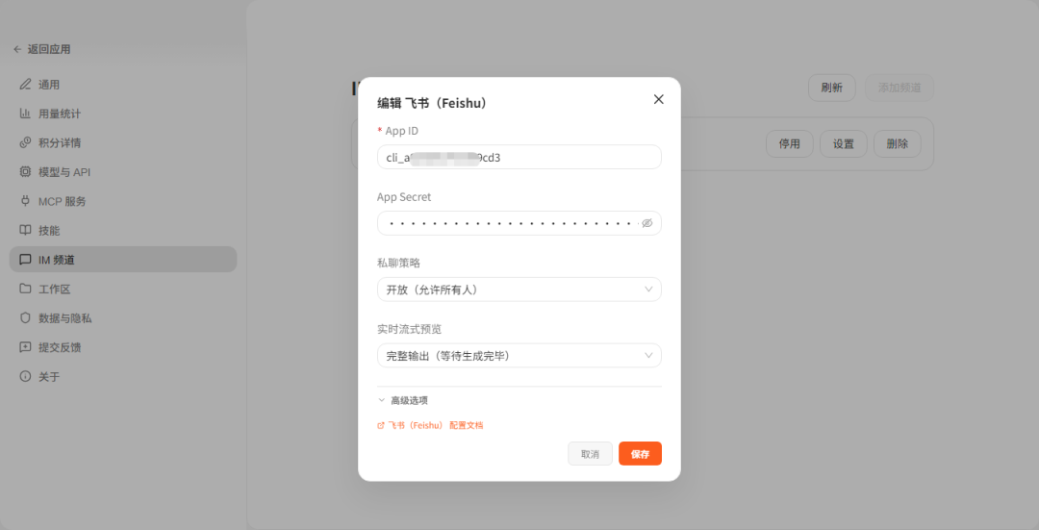This screenshot has height=530, width=1039.
Task: Click the chevron arrow of 私聊策略 select
Action: click(648, 290)
